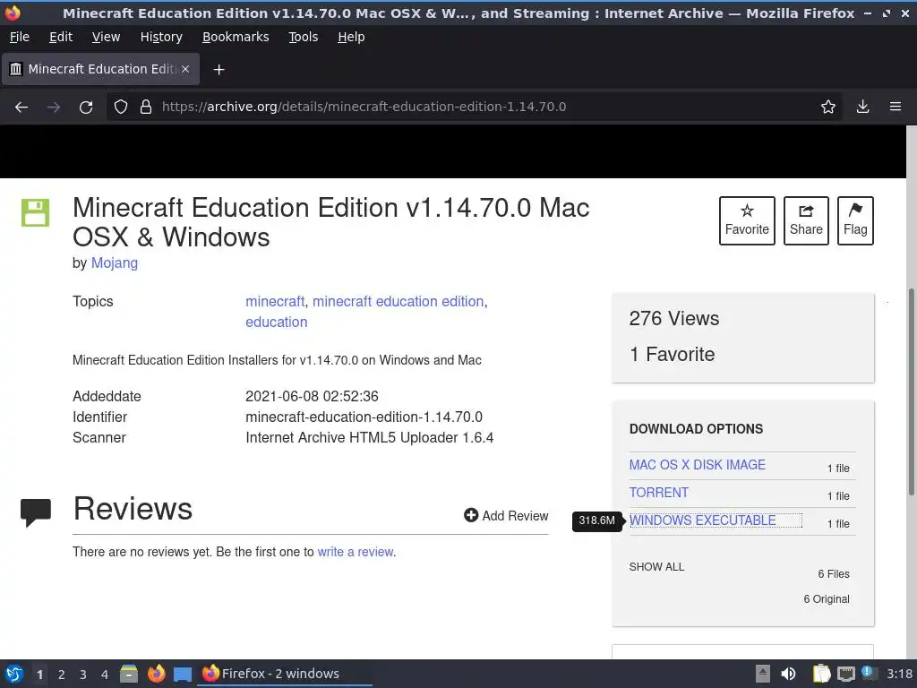
Task: Download the TORRENT file
Action: (658, 493)
